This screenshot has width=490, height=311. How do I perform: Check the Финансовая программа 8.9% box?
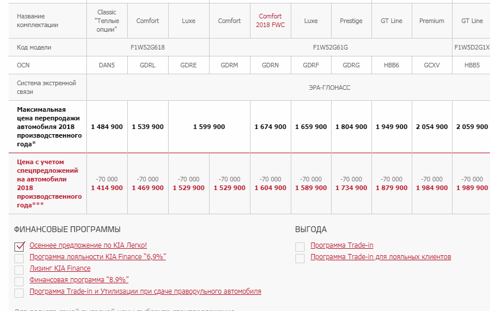coord(19,281)
